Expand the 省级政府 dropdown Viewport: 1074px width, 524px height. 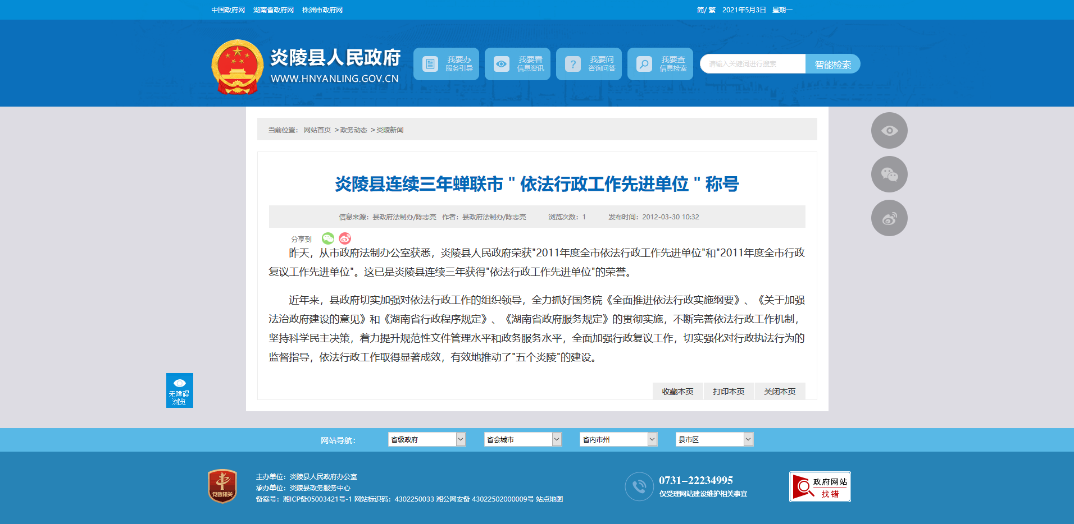(x=426, y=439)
